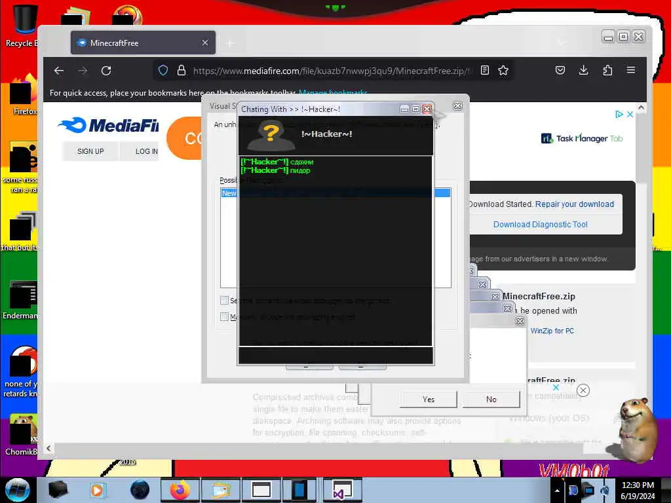Tick the Manually choose debugging engines checkbox

pyautogui.click(x=224, y=316)
